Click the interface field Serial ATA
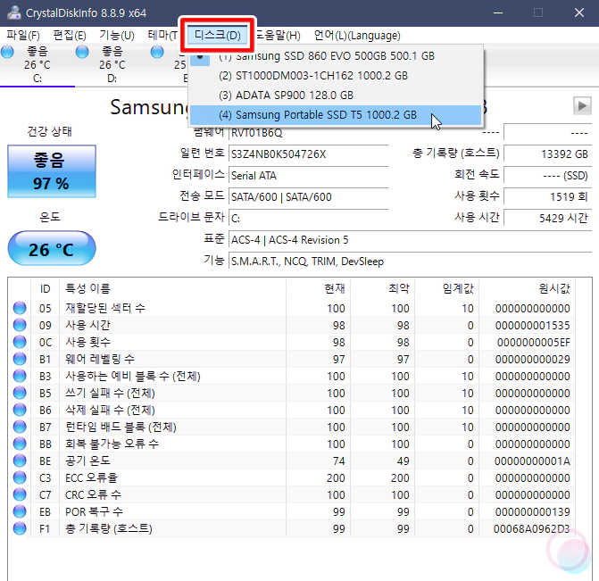The width and height of the screenshot is (599, 581). [x=308, y=175]
